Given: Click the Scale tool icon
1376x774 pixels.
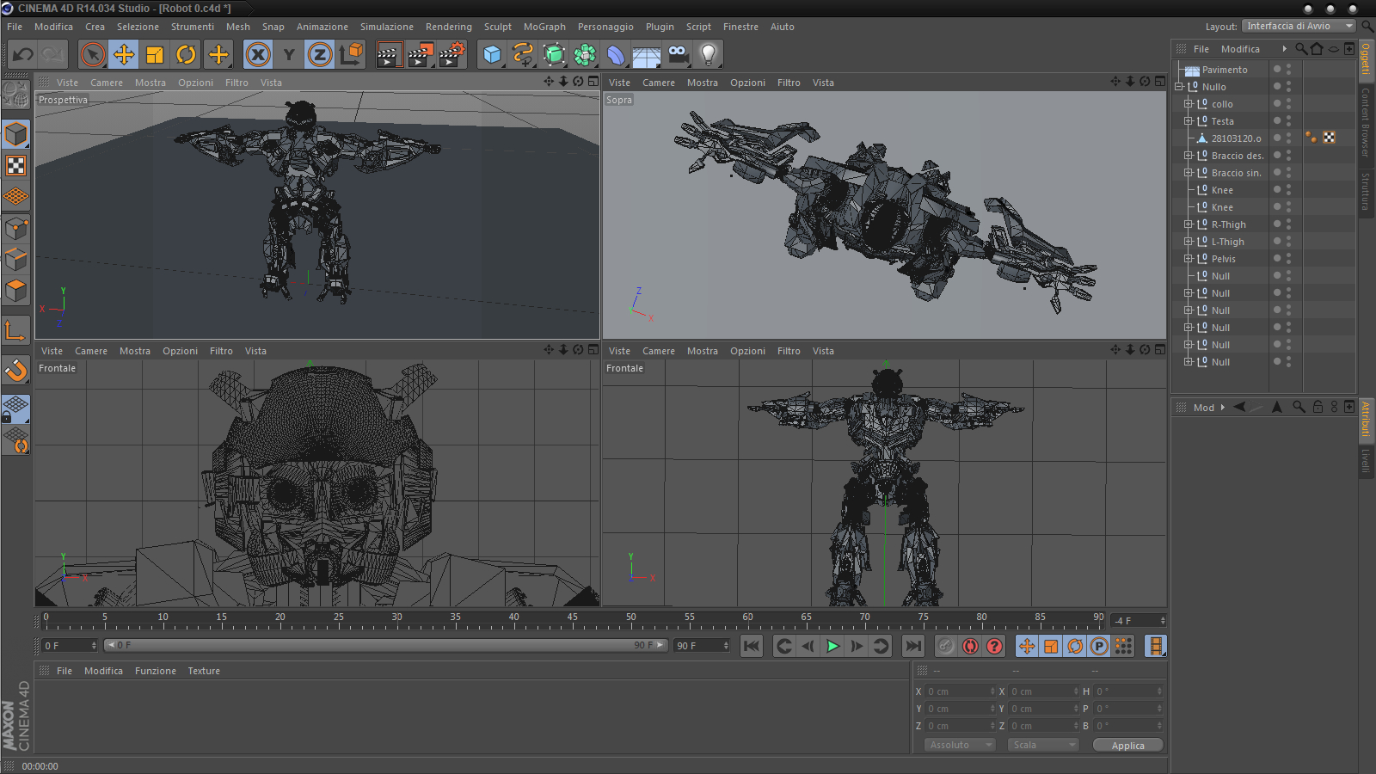Looking at the screenshot, I should click(x=155, y=55).
